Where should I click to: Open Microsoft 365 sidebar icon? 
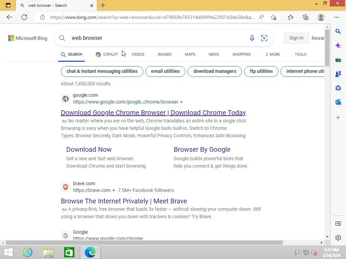tap(338, 88)
